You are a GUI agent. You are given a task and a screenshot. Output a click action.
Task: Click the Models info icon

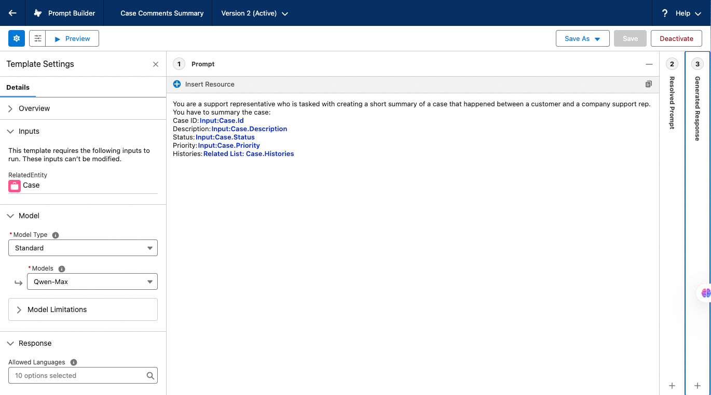coord(62,269)
